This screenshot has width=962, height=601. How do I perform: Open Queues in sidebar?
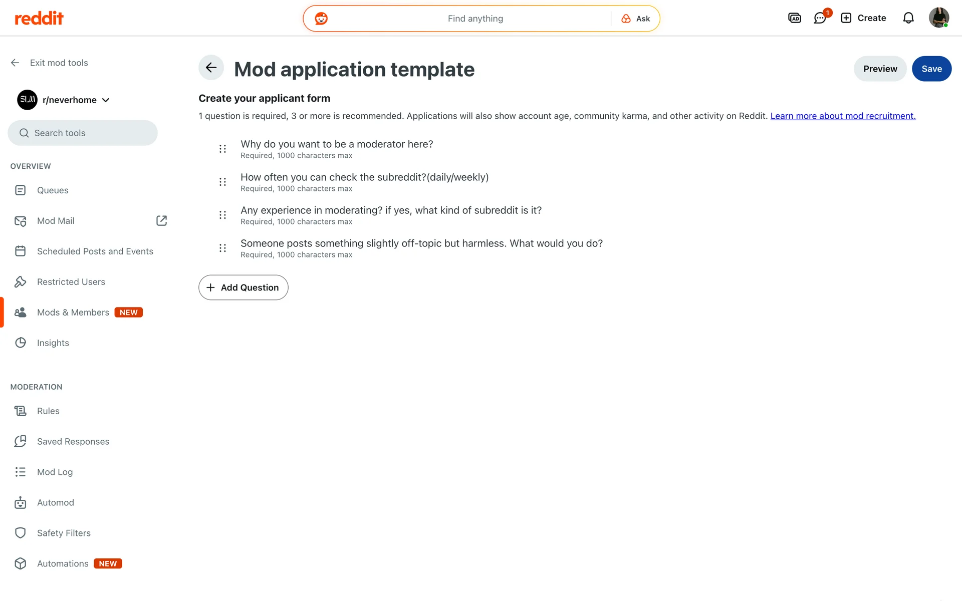pyautogui.click(x=53, y=190)
